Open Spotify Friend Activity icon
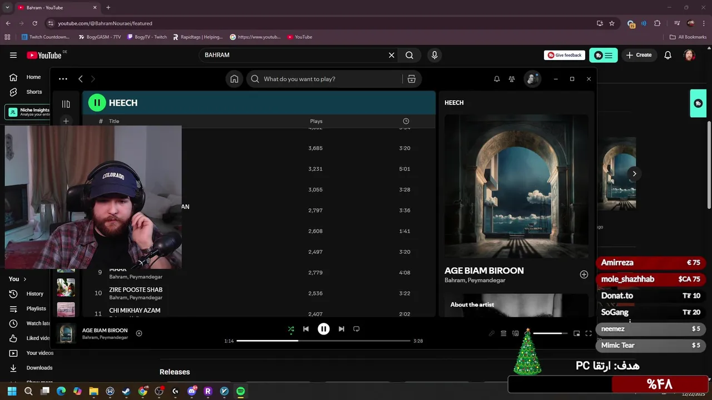 coord(512,79)
